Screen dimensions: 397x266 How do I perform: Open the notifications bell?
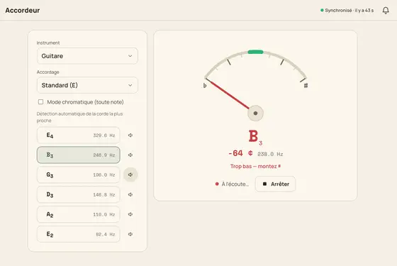(x=386, y=11)
